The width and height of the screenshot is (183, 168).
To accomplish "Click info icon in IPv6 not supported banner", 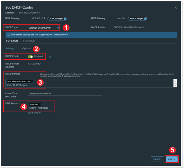I will coord(9,35).
